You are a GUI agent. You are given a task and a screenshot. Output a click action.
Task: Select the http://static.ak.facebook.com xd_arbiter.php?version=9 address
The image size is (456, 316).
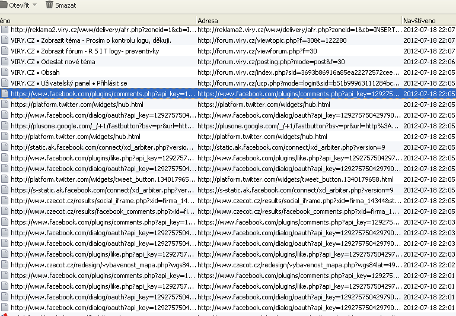tap(291, 147)
